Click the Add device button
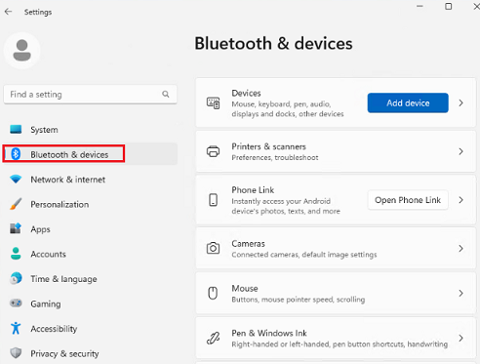Viewport: 480px width, 364px height. 408,102
